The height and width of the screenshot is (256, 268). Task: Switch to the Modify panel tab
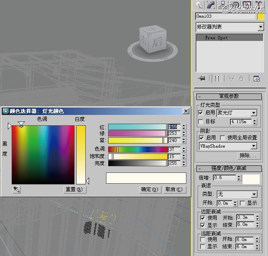[212, 5]
